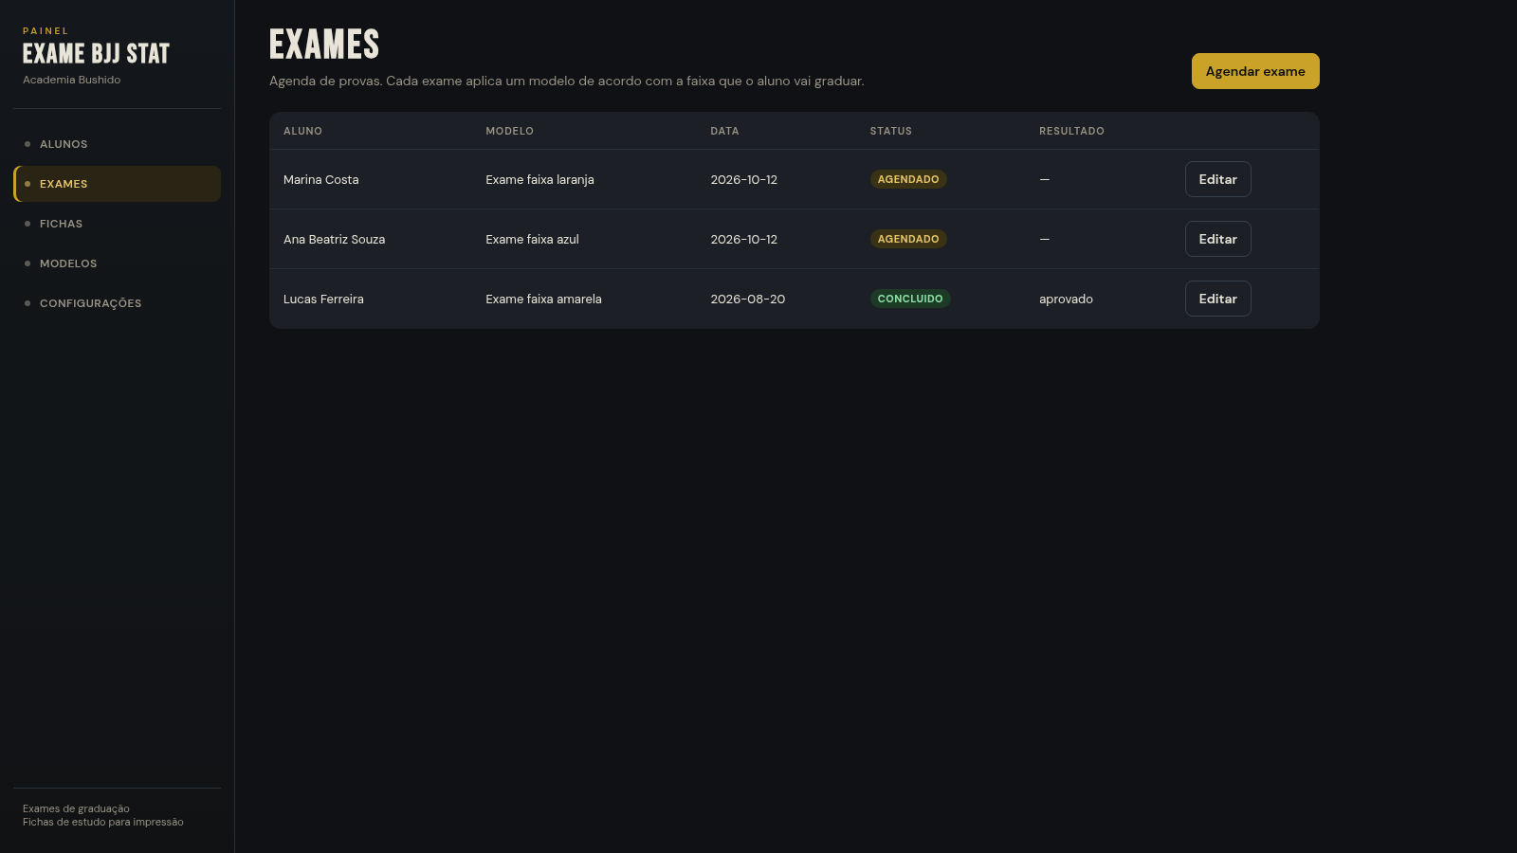Edit Ana Beatriz Souza's exam

(1217, 239)
